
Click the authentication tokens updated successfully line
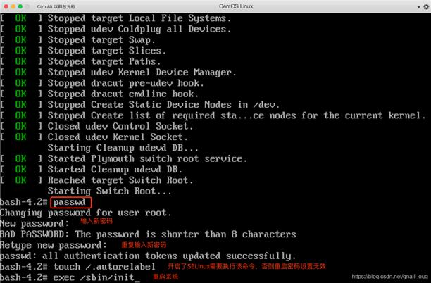[148, 256]
